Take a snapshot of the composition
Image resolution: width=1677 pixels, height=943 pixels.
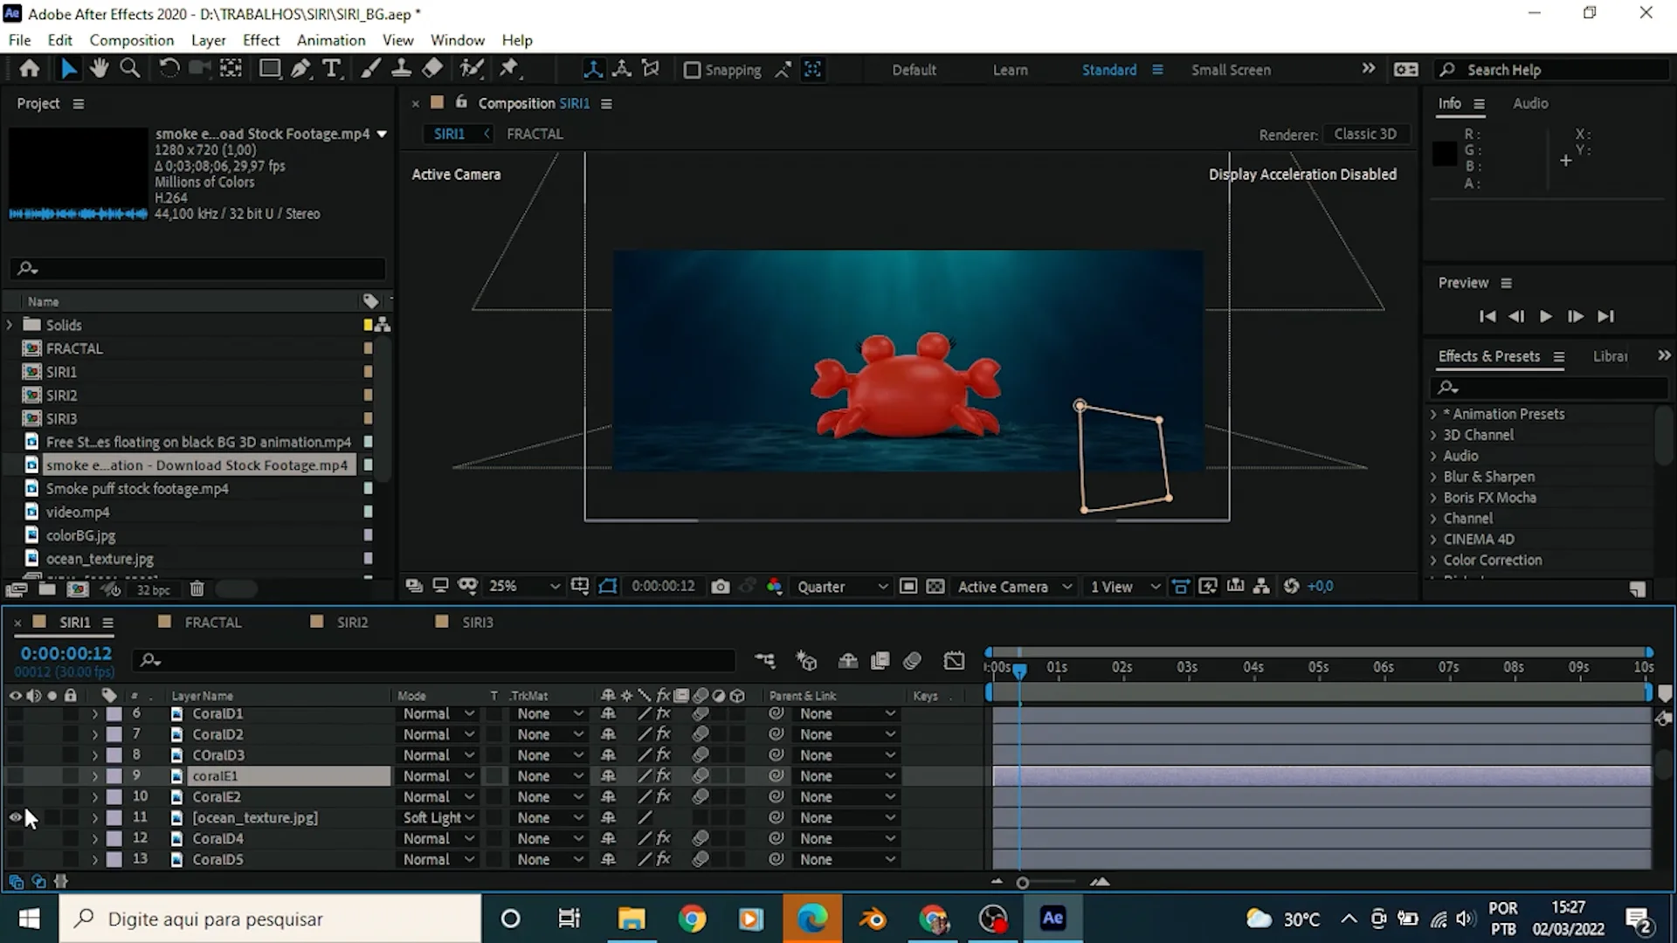pos(721,586)
